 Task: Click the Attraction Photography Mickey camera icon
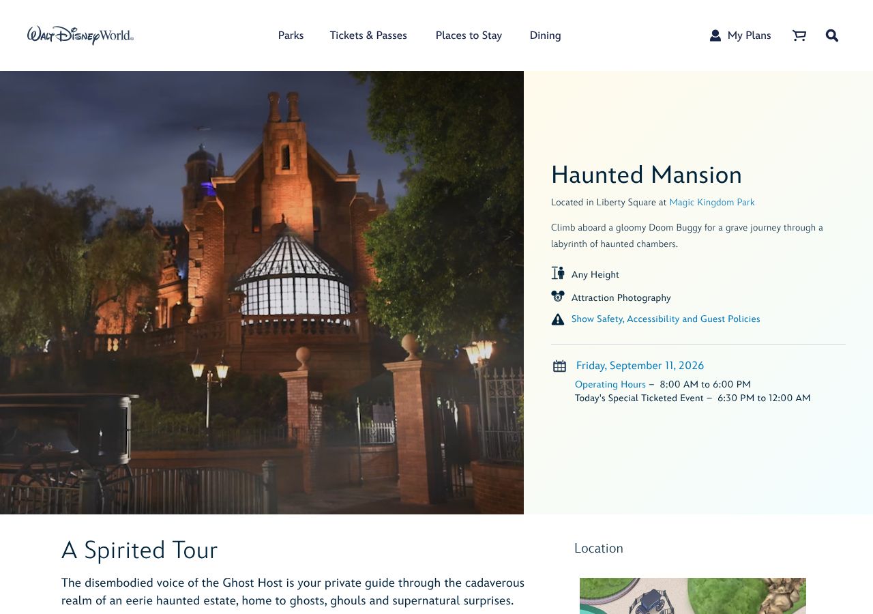click(x=558, y=297)
